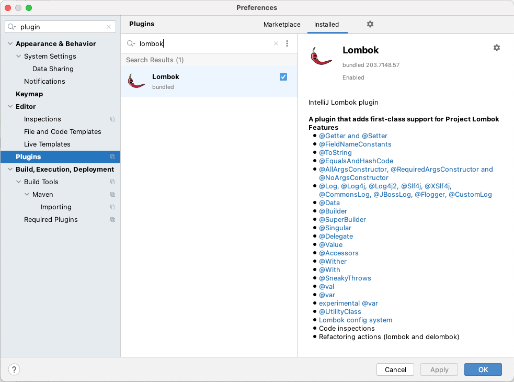
Task: Collapse the Editor section
Action: click(x=10, y=106)
